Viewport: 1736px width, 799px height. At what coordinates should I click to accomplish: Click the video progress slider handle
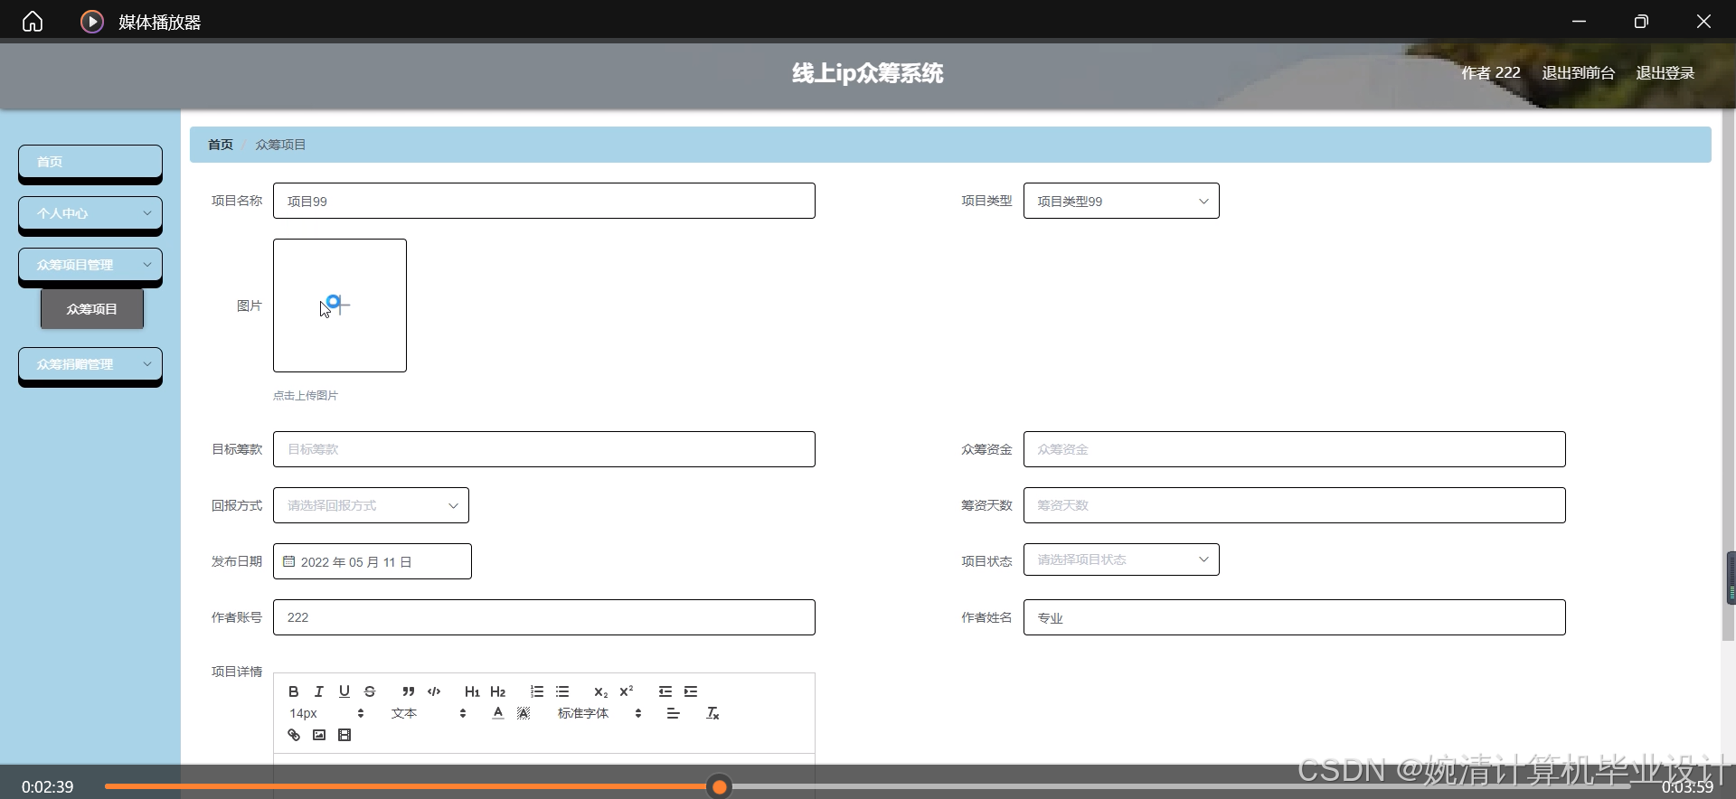click(720, 786)
